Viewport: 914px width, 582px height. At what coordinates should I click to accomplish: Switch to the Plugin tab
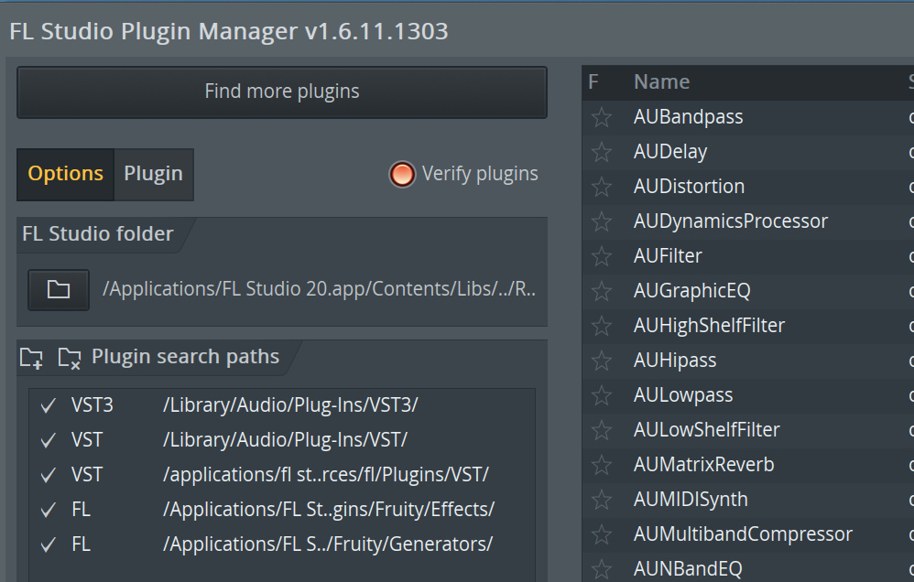pyautogui.click(x=153, y=174)
